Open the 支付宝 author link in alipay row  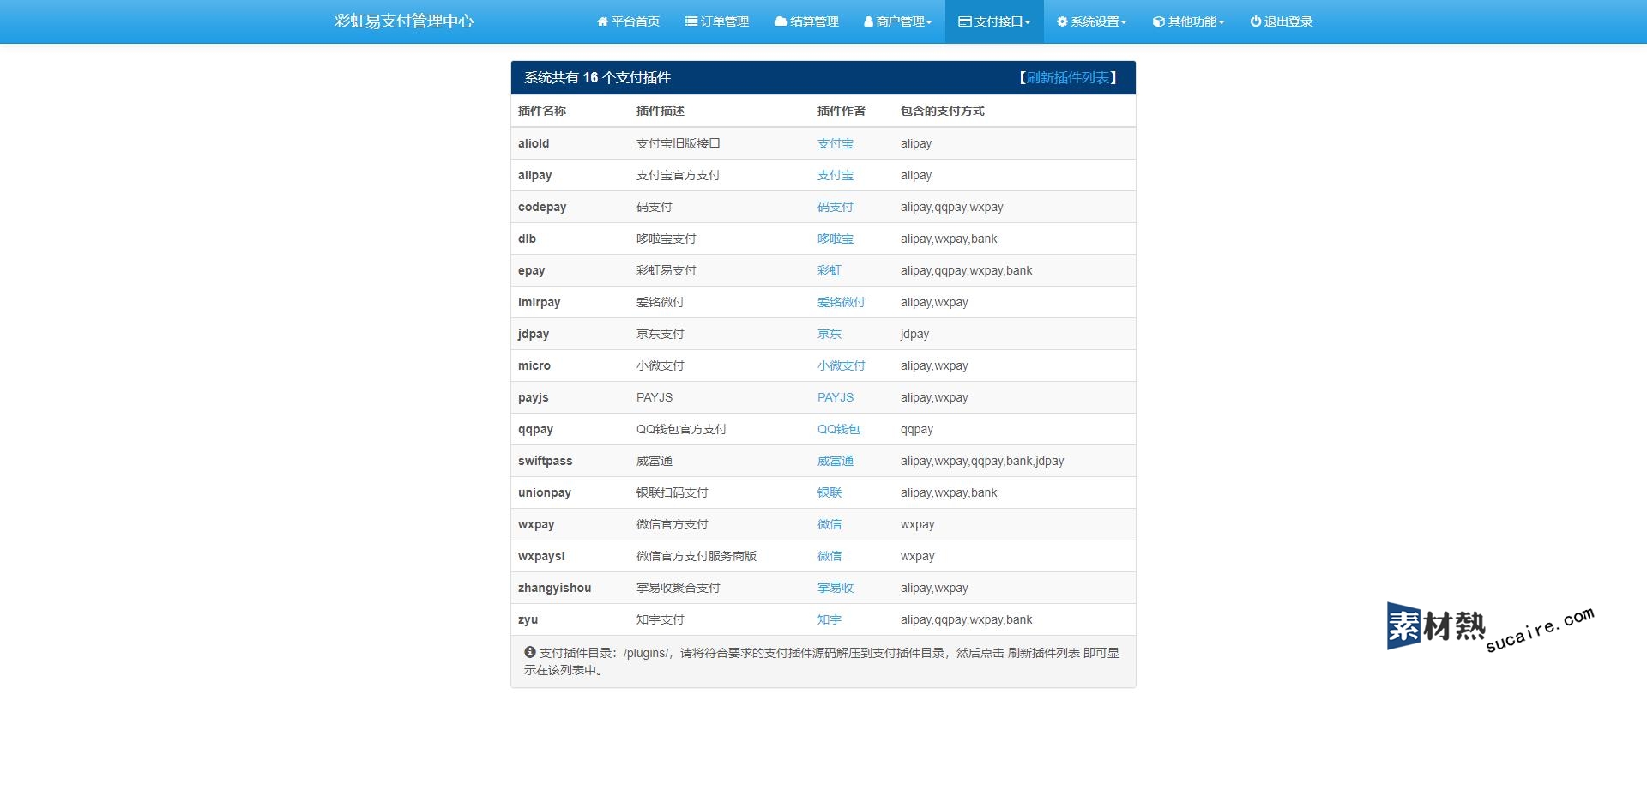[836, 175]
